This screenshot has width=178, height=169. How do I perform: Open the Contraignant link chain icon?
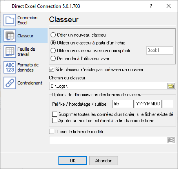(10, 83)
